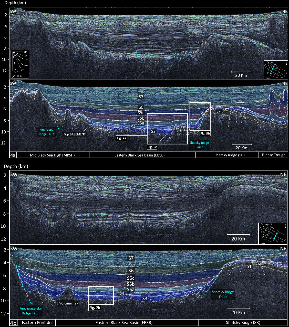The width and height of the screenshot is (289, 327).
Task: Choose the Mid Black Sea High (MBSH) segment
Action: pyautogui.click(x=52, y=155)
